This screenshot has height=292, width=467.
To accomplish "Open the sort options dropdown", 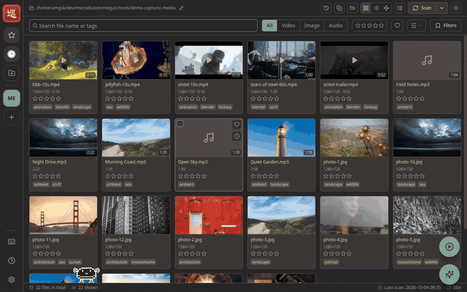I will point(416,26).
